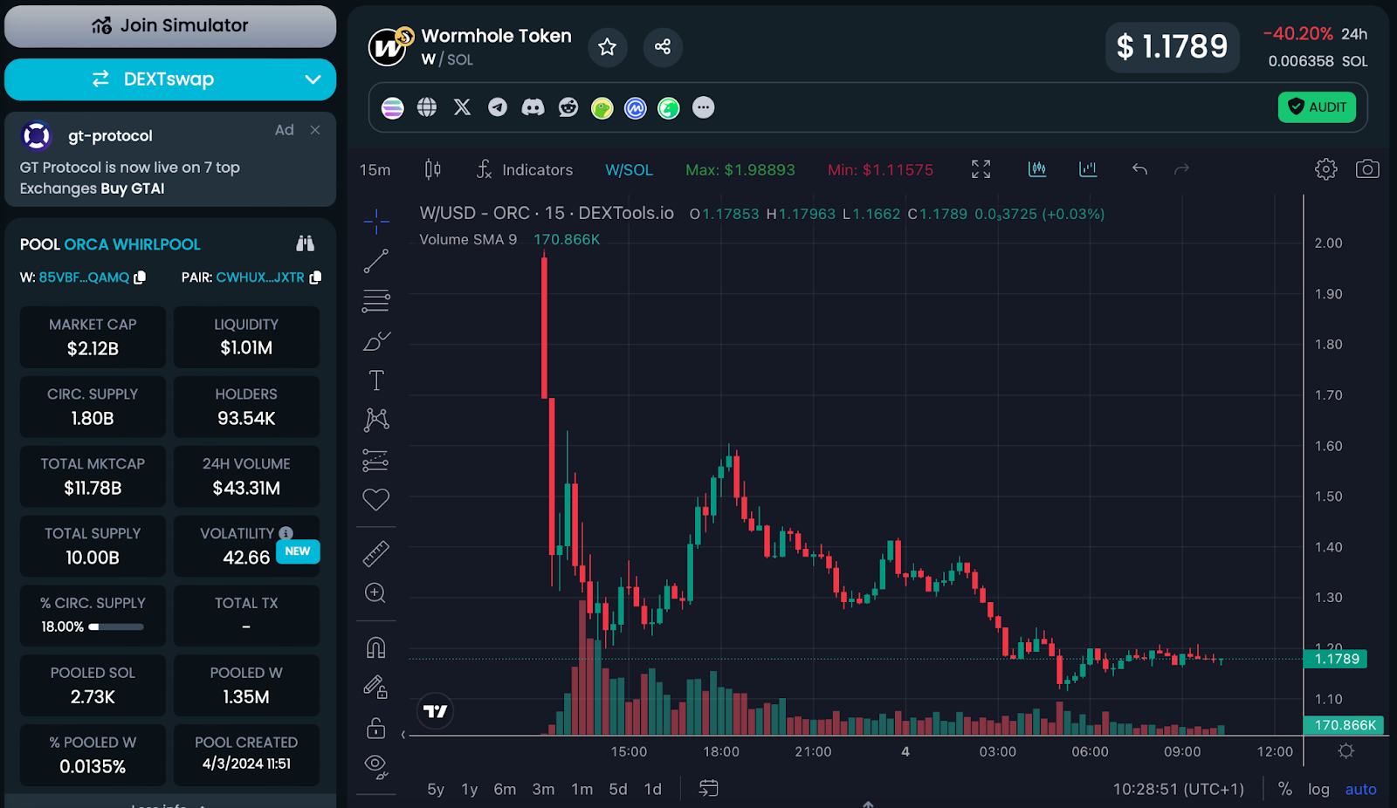
Task: Toggle the price chart display mode icon
Action: point(1037,169)
